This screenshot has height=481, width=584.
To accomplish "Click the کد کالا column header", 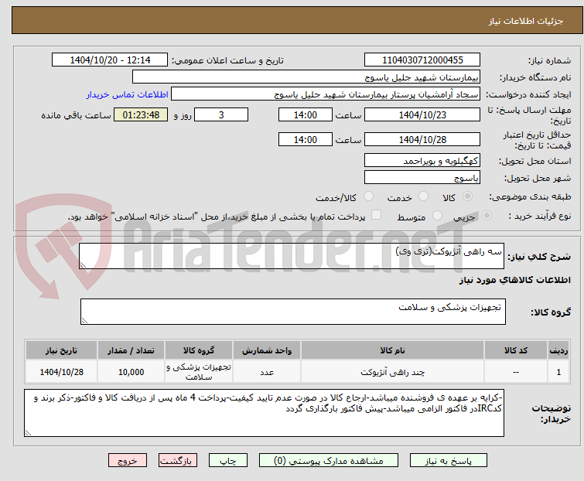I will tap(515, 350).
